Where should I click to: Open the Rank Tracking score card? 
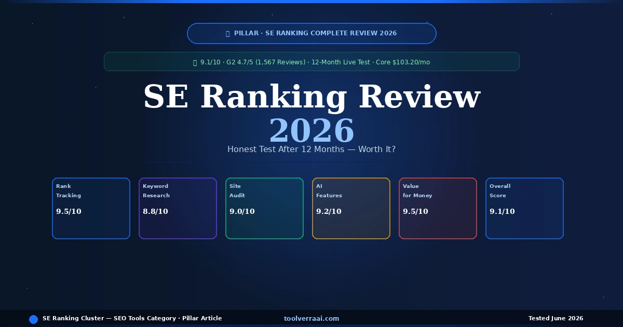[91, 208]
